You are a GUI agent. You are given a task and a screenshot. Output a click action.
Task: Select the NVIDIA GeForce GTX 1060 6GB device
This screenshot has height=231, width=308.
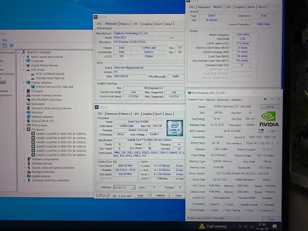click(54, 87)
